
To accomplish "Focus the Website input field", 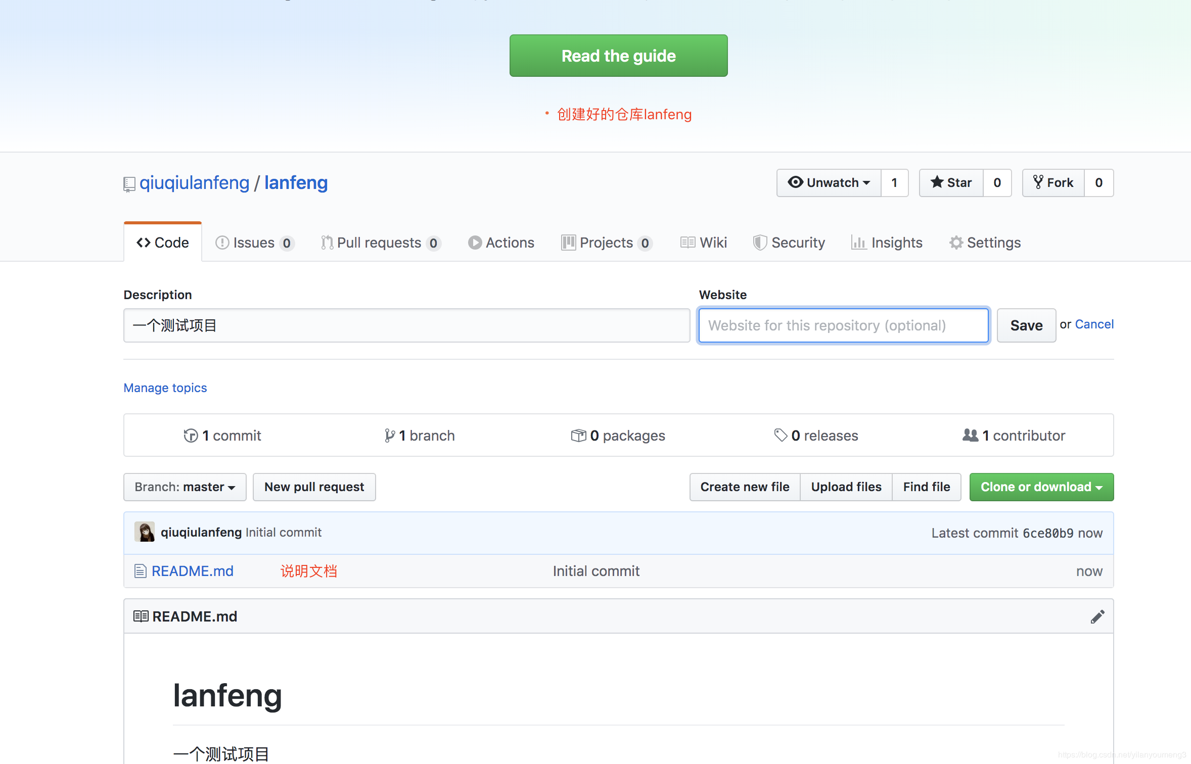I will click(x=843, y=325).
